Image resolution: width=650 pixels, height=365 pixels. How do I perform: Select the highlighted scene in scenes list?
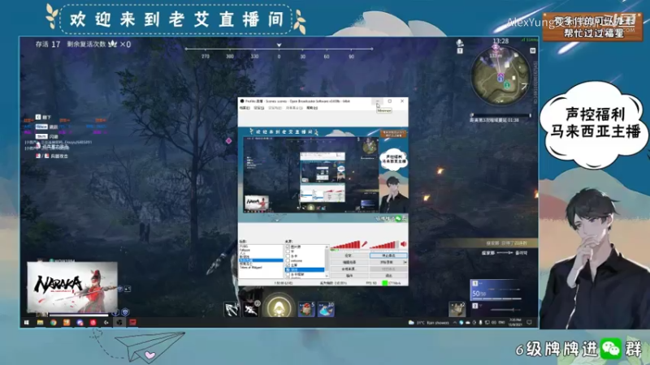[x=260, y=260]
